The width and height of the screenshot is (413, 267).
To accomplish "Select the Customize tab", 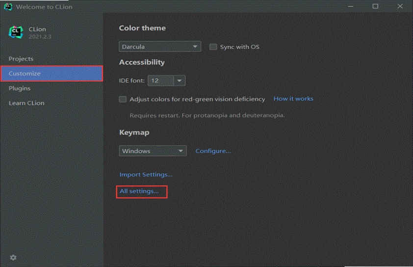I will (52, 74).
